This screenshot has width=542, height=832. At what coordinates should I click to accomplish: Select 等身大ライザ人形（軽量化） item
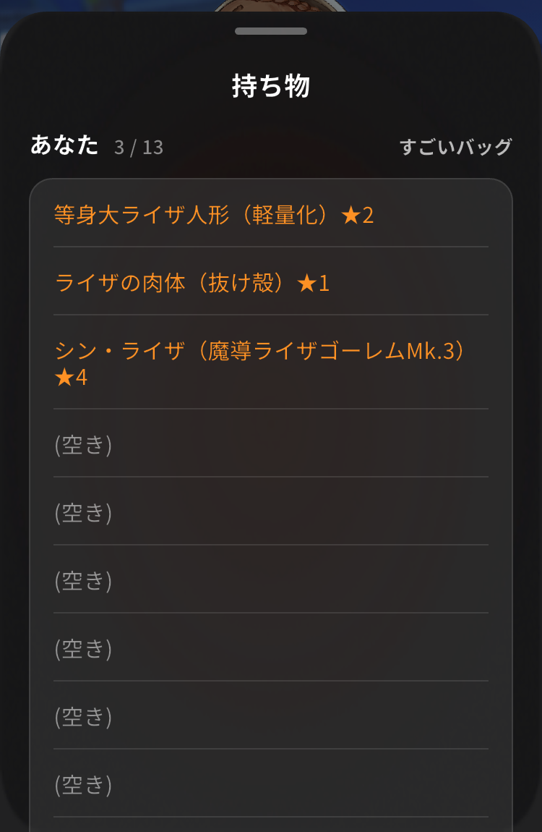271,215
